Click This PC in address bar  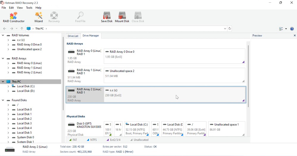[40, 28]
